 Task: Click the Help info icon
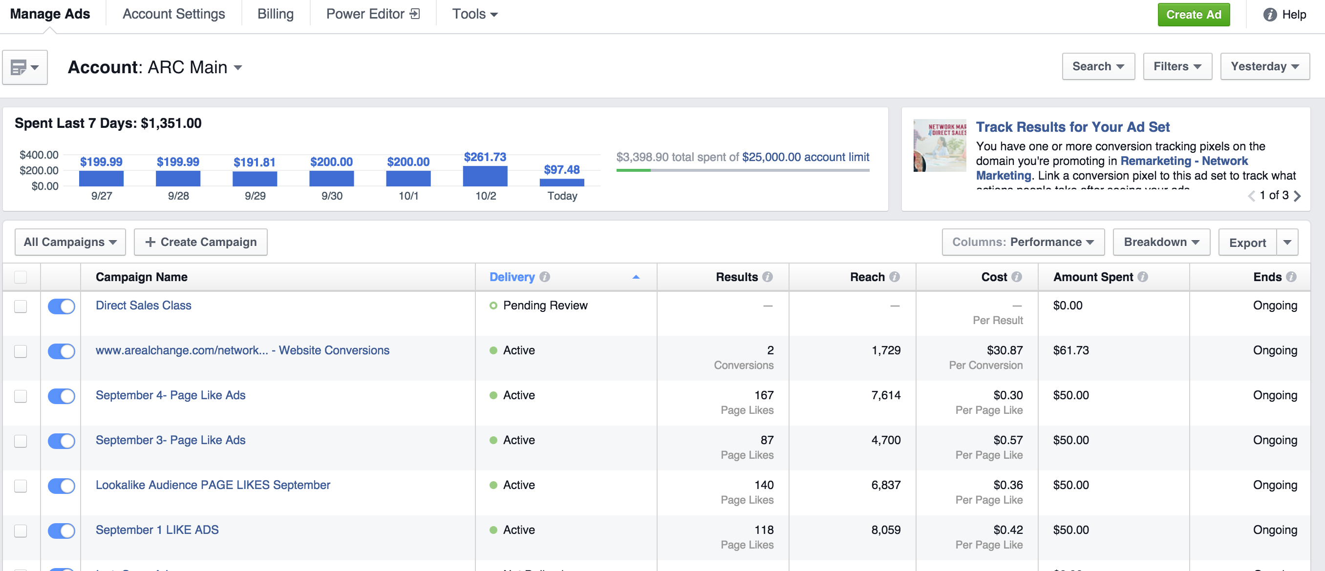(x=1269, y=14)
